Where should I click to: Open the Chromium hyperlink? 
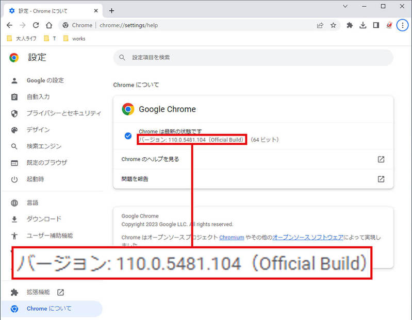tap(232, 238)
